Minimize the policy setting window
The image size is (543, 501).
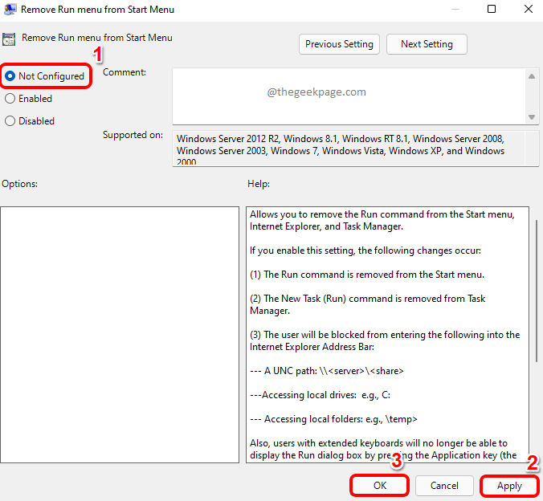(x=455, y=10)
